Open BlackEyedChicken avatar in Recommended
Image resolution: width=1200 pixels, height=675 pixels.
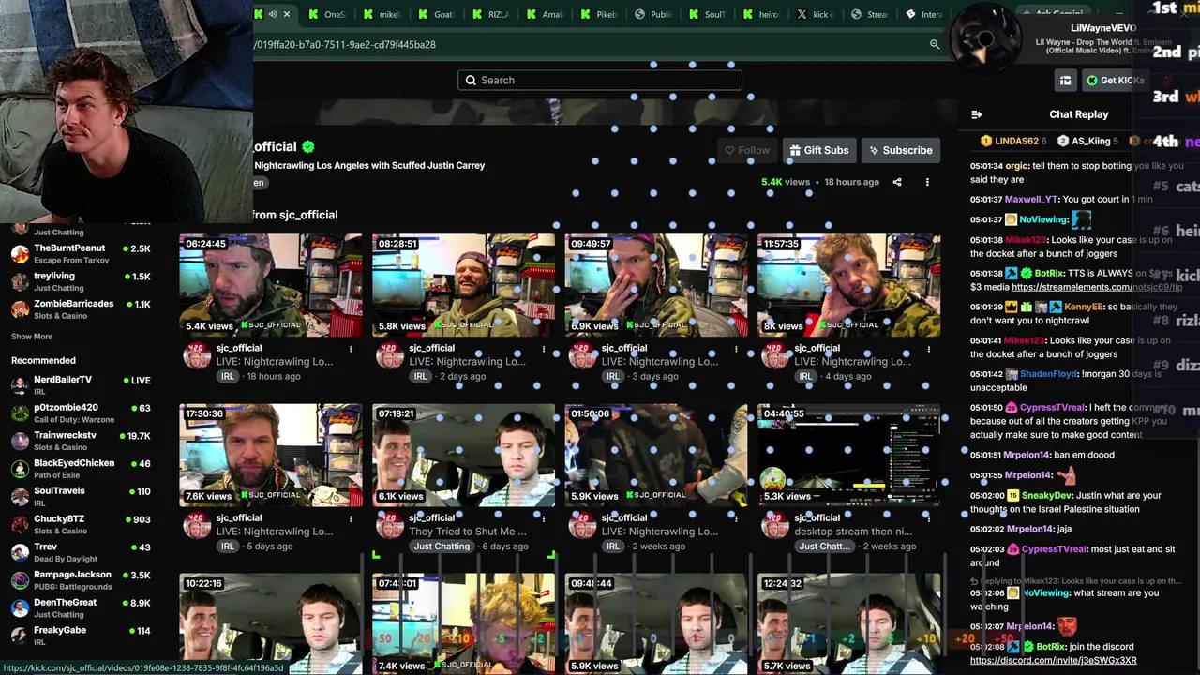20,469
